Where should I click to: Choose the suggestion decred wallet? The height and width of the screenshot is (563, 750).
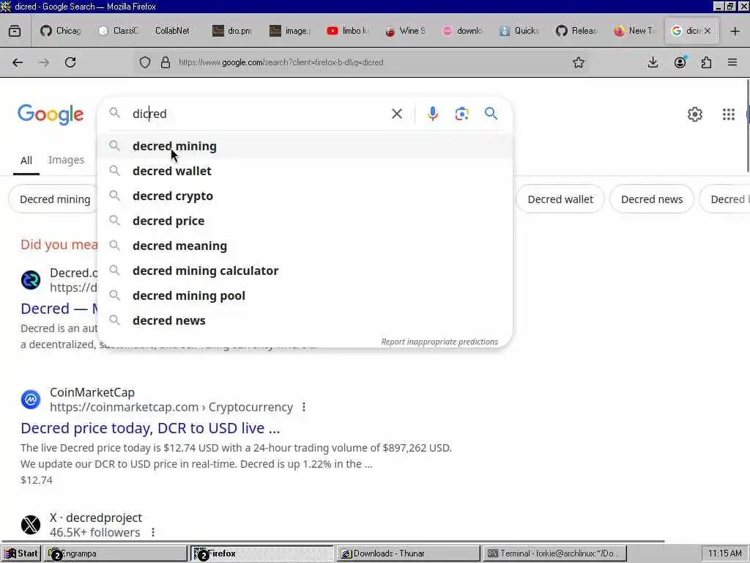click(305, 171)
